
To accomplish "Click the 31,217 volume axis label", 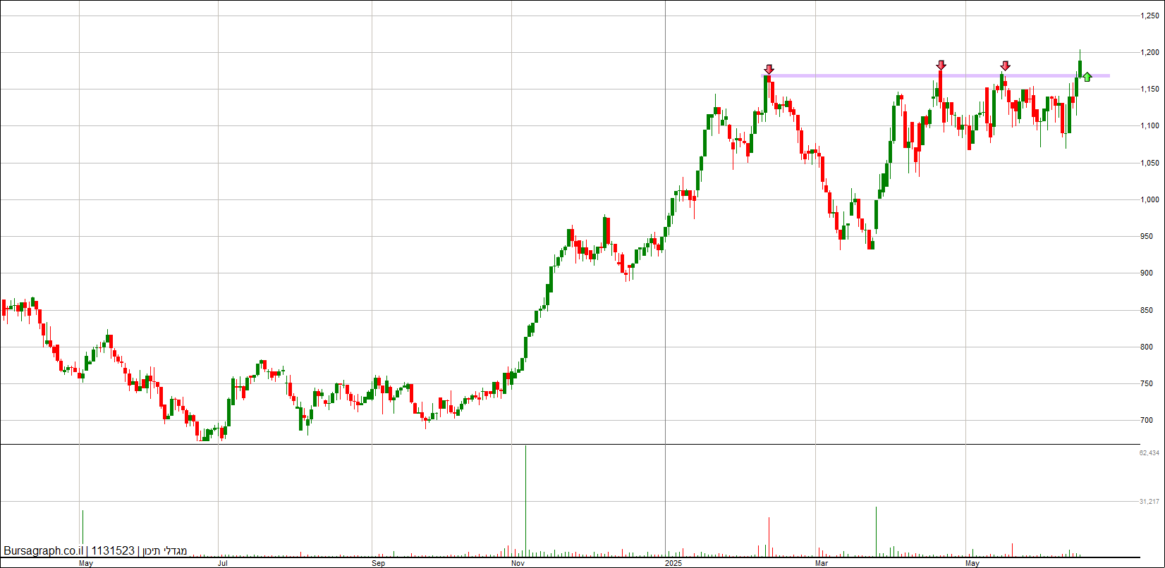I will click(x=1149, y=501).
